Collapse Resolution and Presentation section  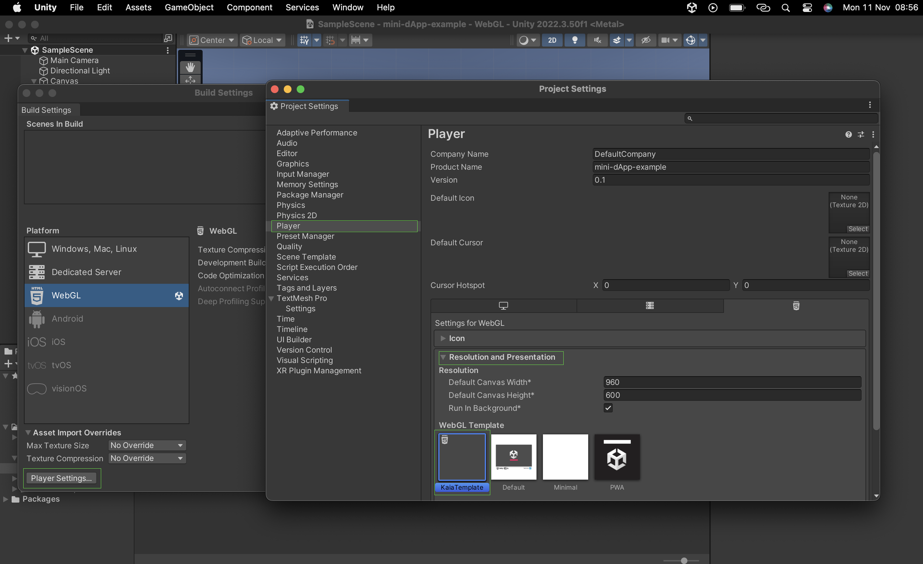point(443,357)
